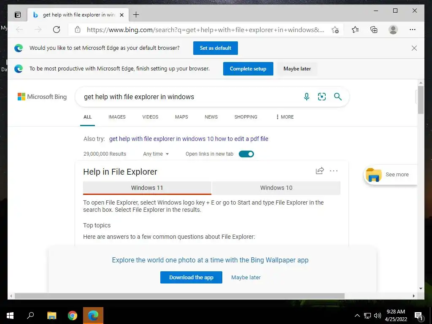Add this page to favorites star icon
Viewport: 432px width, 324px height.
click(335, 30)
